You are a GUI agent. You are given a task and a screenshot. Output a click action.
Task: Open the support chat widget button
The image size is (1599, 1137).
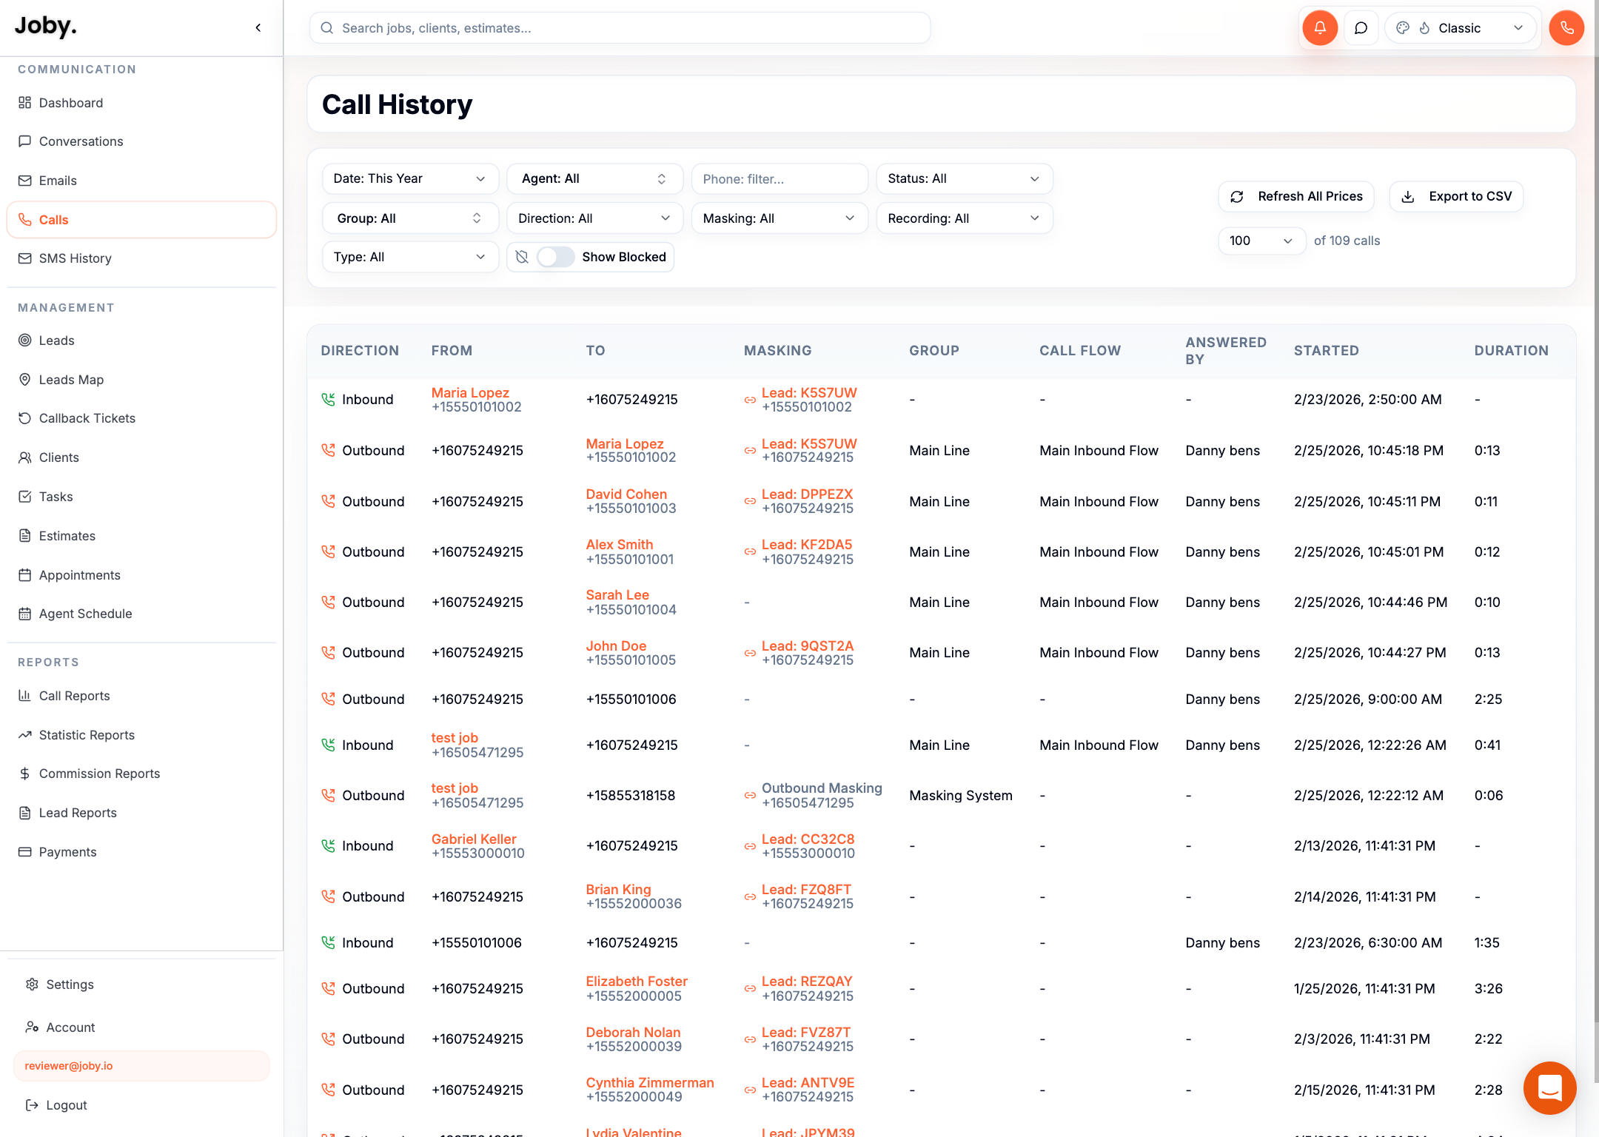1549,1087
